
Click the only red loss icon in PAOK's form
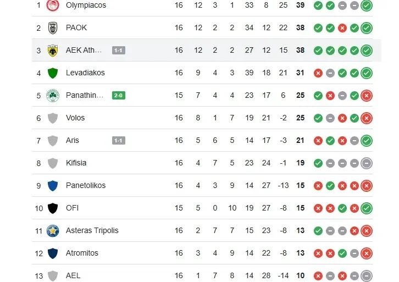[x=342, y=28]
